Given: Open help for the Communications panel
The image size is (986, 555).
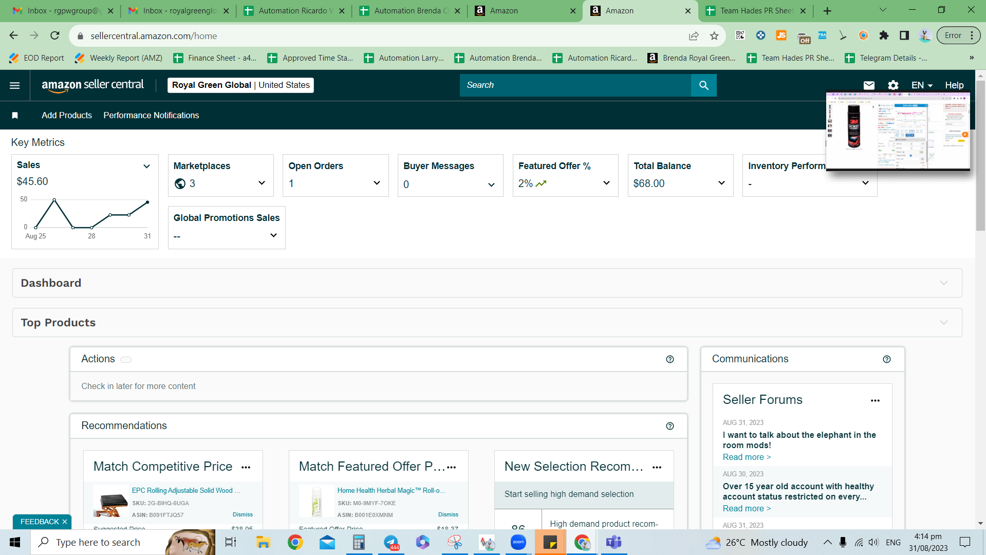Looking at the screenshot, I should tap(887, 359).
